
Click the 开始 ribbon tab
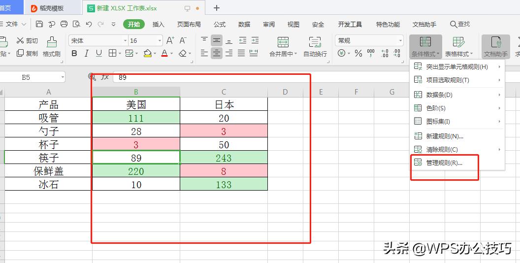pos(134,24)
